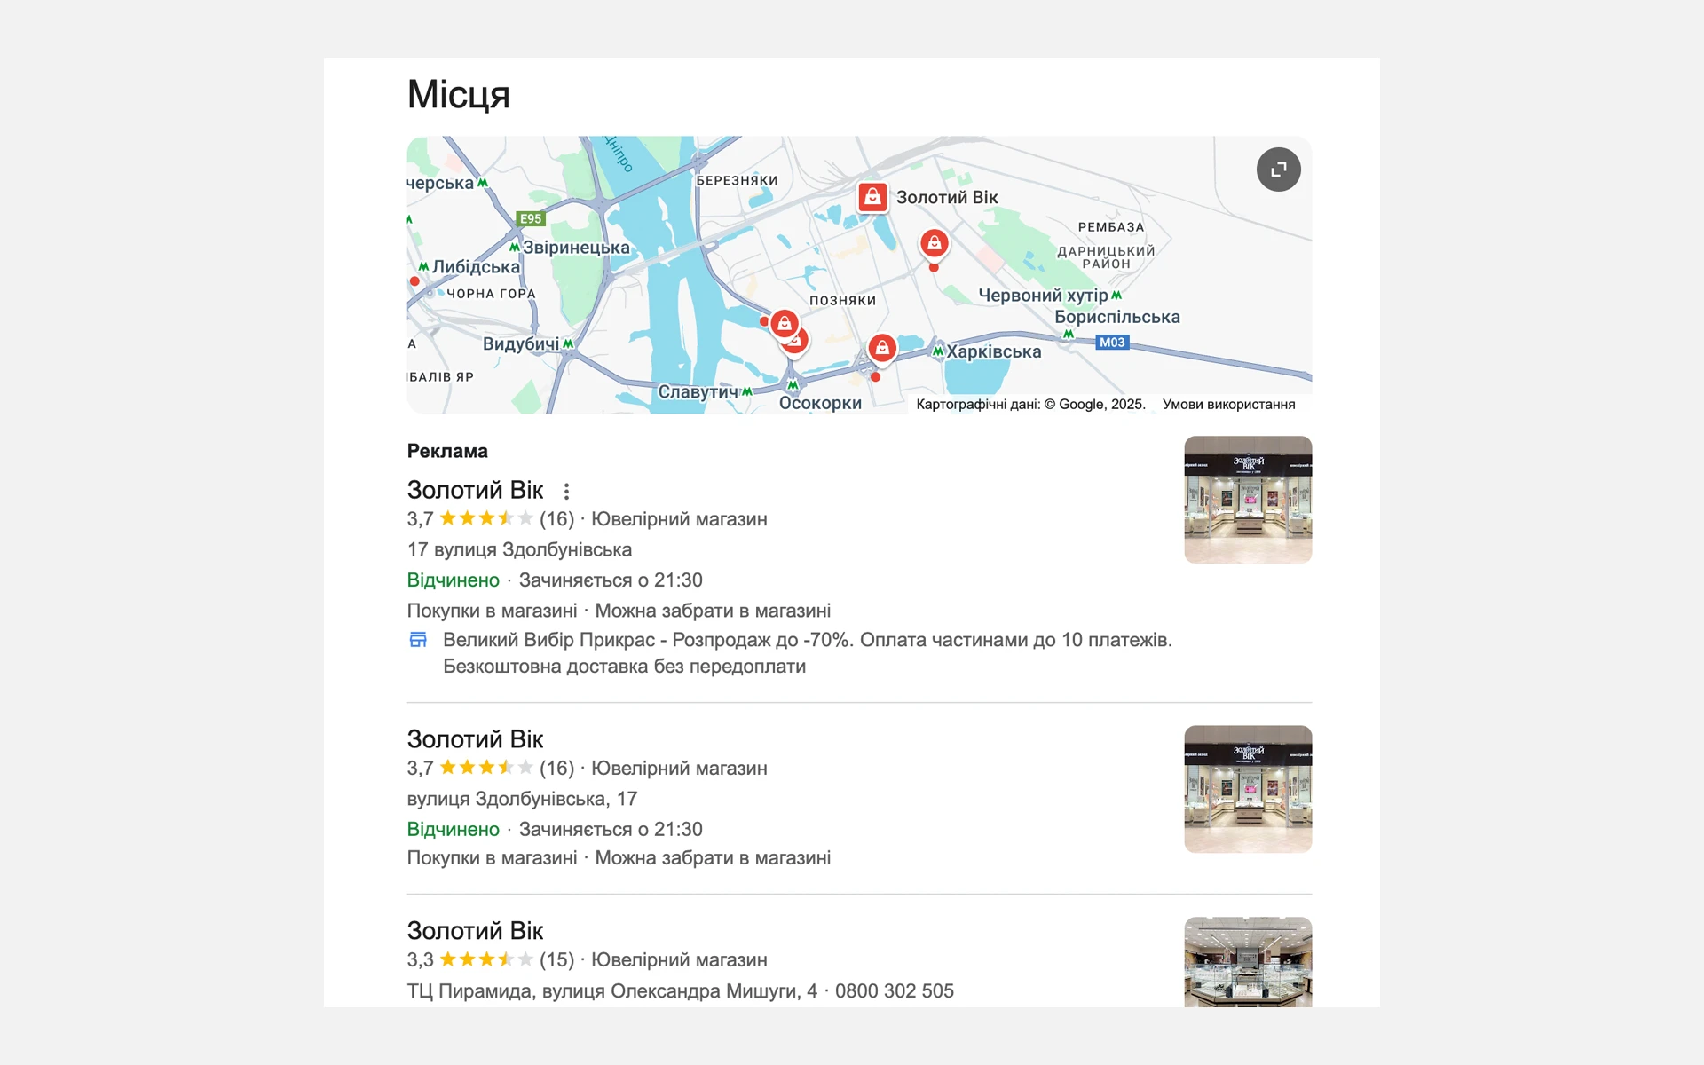This screenshot has height=1065, width=1704.
Task: Select the shop pin near Рембаза
Action: click(934, 244)
